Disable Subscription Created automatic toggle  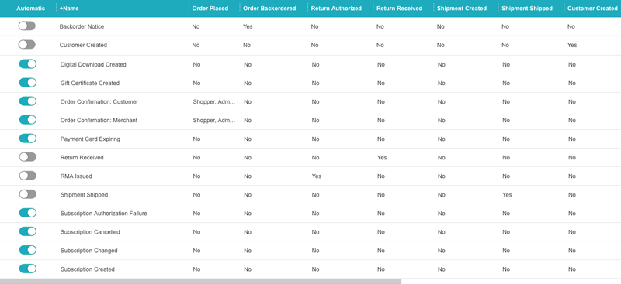[28, 269]
